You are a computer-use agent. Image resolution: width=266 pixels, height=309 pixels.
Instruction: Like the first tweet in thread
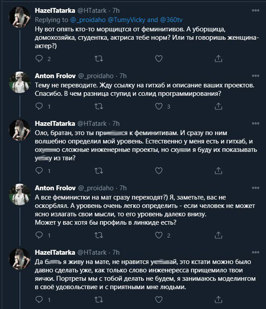159,59
